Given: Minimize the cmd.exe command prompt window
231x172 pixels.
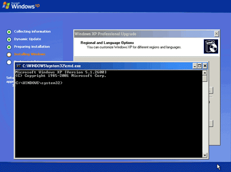Looking at the screenshot, I should (195, 66).
